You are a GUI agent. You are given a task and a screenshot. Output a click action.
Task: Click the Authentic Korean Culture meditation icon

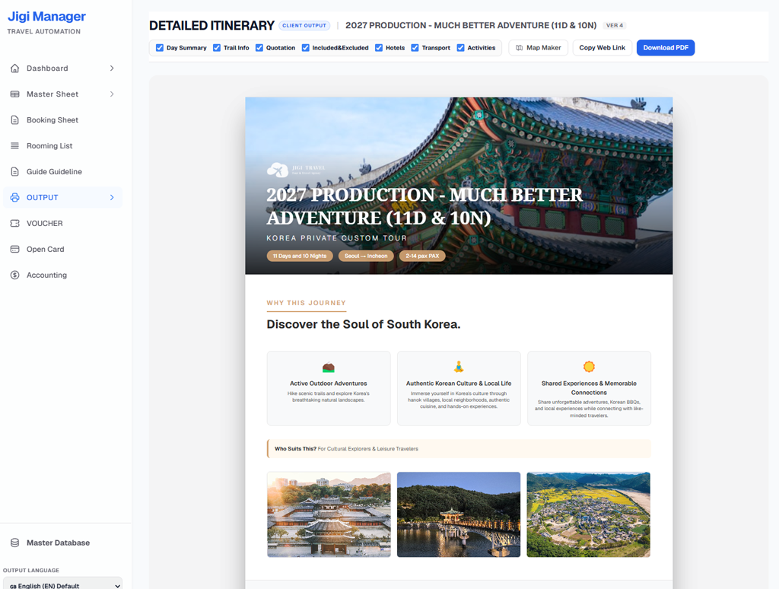coord(459,367)
